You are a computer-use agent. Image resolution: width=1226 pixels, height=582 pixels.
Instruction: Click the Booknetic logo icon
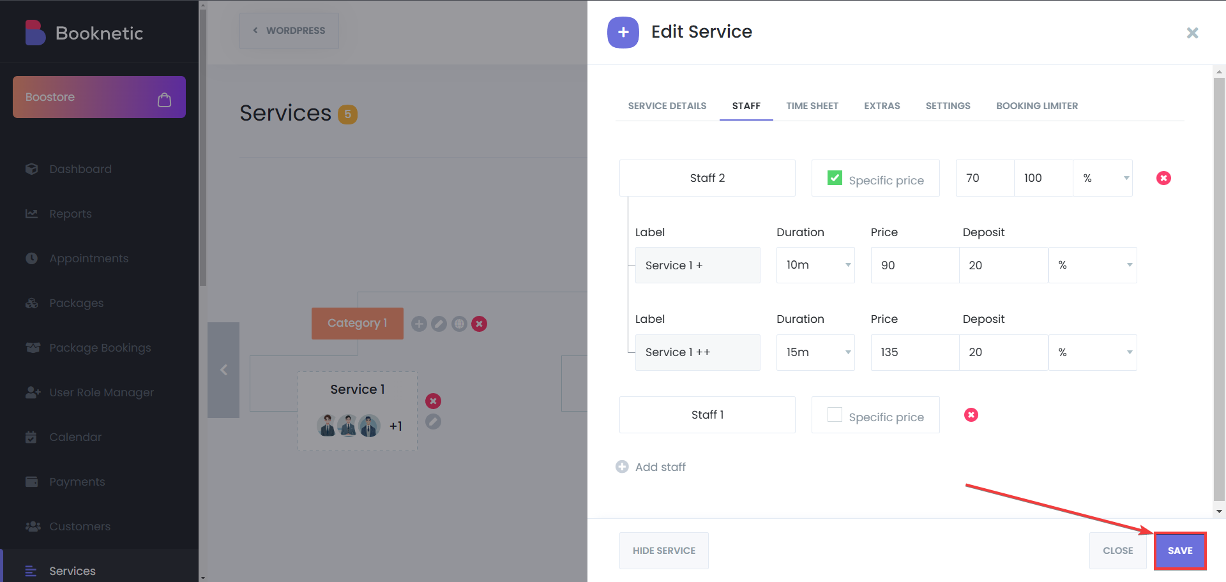pos(35,33)
